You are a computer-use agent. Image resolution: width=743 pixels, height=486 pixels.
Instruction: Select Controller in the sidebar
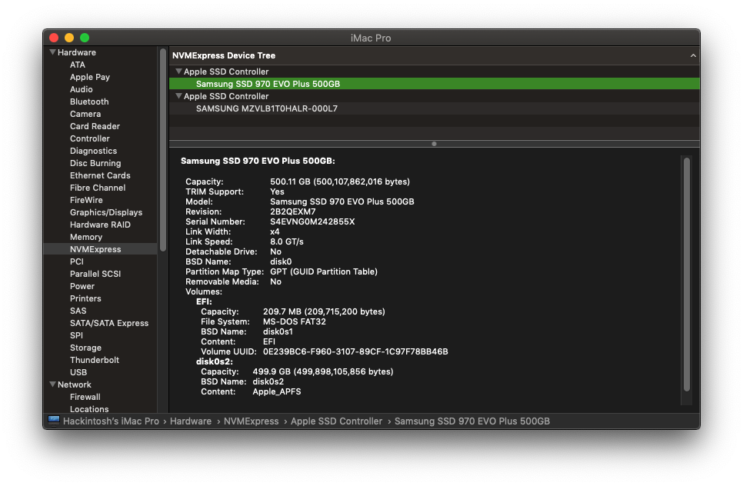89,138
